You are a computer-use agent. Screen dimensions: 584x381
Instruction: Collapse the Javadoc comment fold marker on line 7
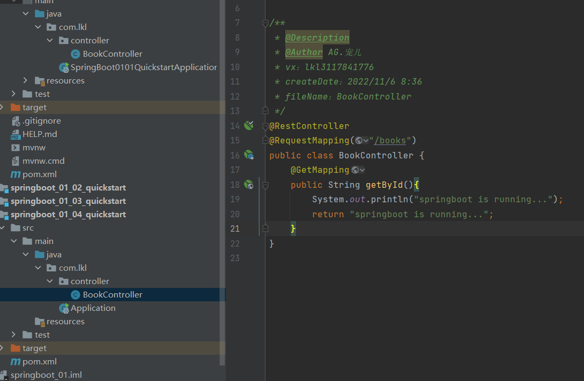(265, 23)
